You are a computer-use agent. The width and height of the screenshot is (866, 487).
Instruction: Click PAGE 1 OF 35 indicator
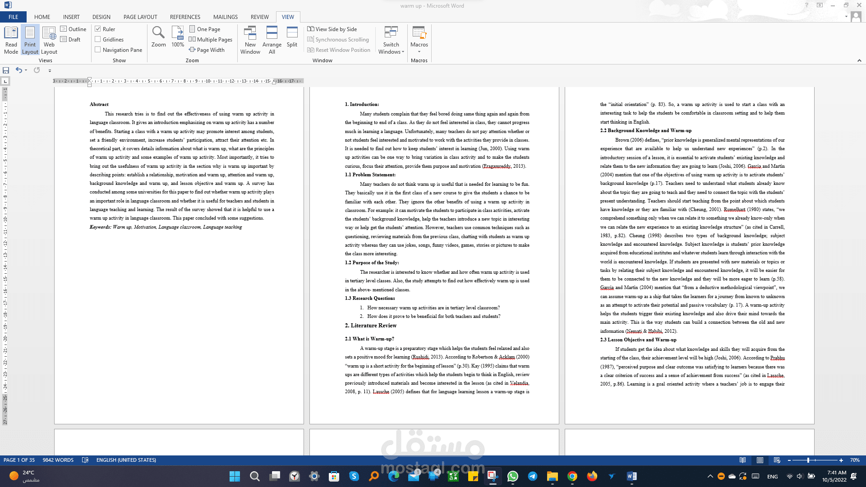19,460
